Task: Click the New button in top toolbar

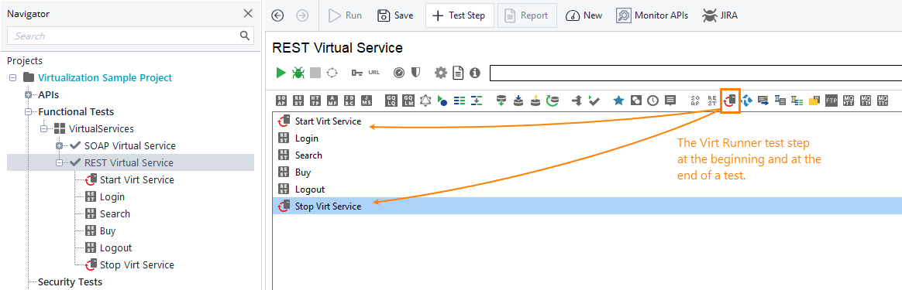Action: tap(584, 15)
